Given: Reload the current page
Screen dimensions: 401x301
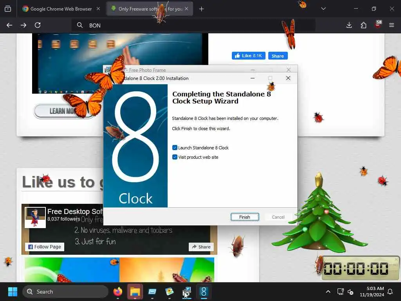Looking at the screenshot, I should pyautogui.click(x=38, y=25).
